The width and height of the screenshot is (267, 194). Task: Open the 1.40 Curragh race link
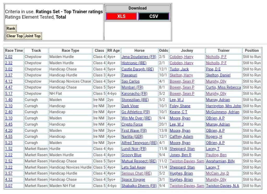pyautogui.click(x=9, y=100)
